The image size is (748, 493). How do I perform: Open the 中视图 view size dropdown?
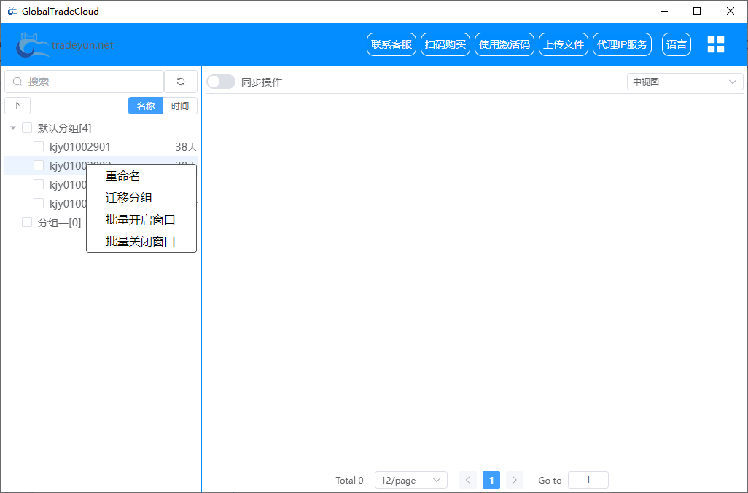coord(683,82)
